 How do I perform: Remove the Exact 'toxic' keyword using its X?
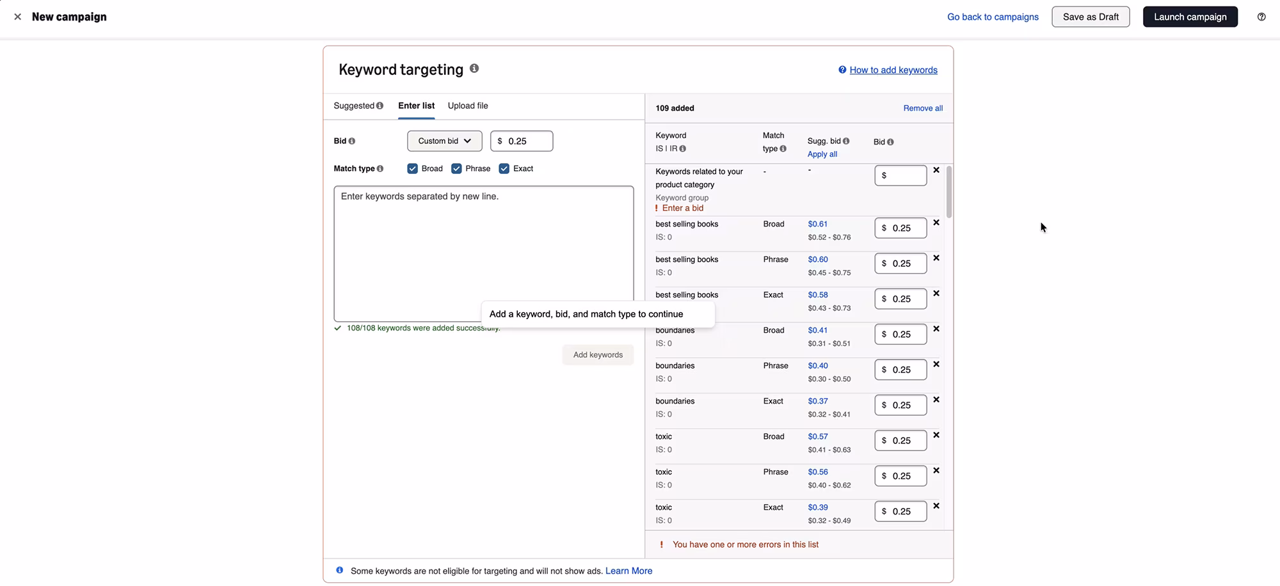pos(936,505)
